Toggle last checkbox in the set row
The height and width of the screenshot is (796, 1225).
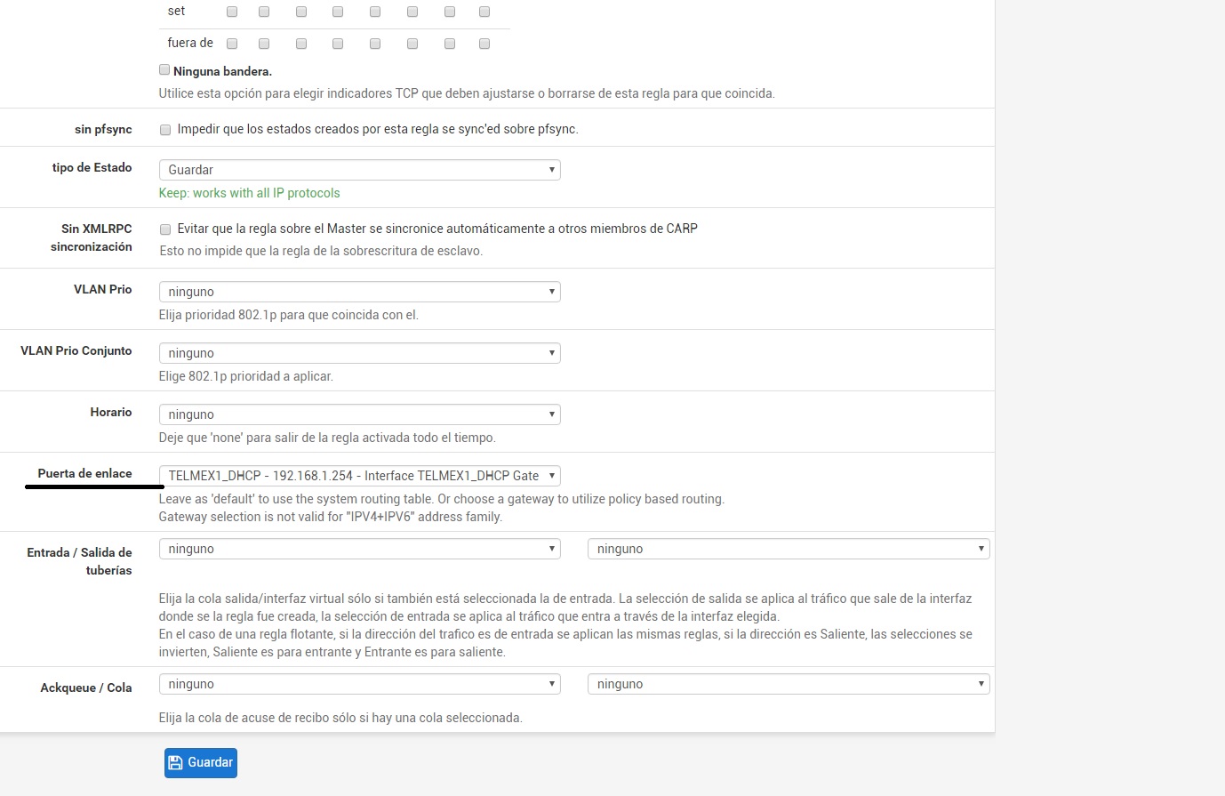click(484, 12)
